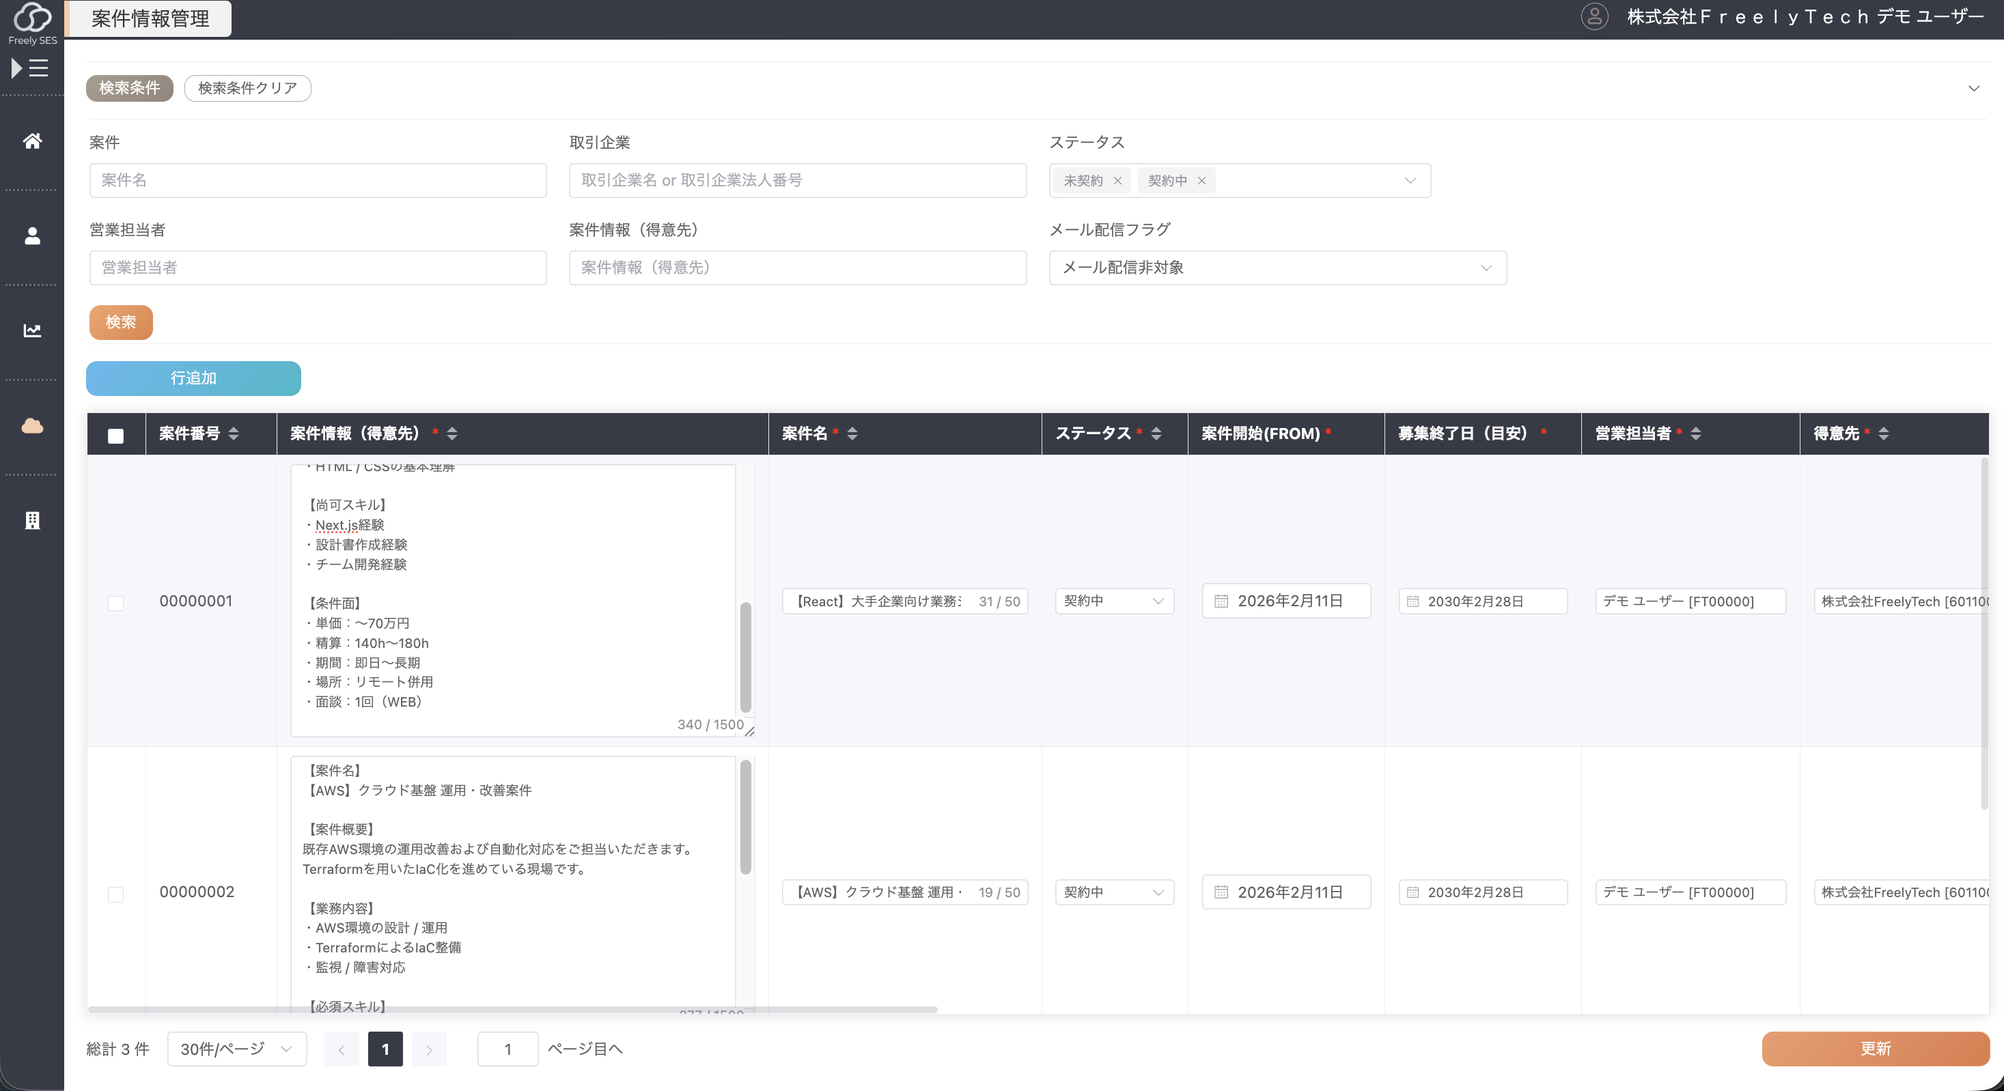Select page 1 in pagination
Image resolution: width=2004 pixels, height=1091 pixels.
[x=385, y=1048]
